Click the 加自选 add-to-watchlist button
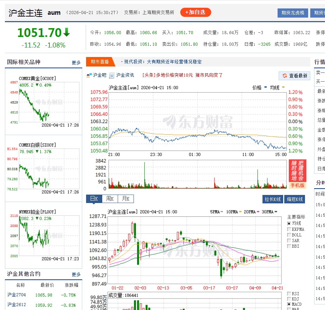This screenshot has height=310, width=325. [195, 12]
